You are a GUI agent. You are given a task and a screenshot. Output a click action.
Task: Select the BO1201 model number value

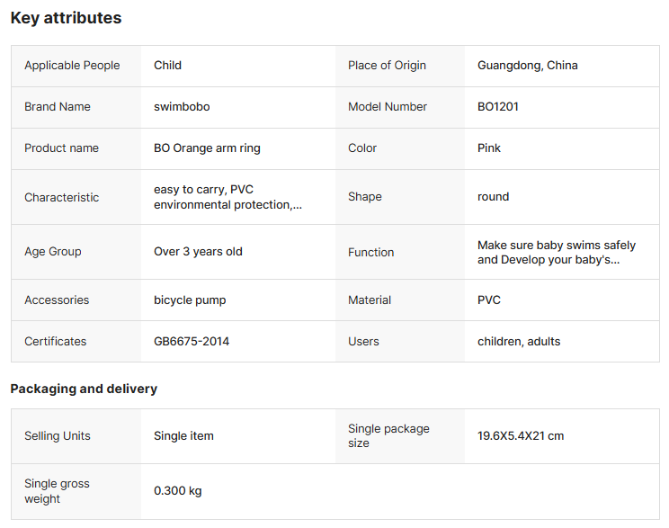click(497, 106)
